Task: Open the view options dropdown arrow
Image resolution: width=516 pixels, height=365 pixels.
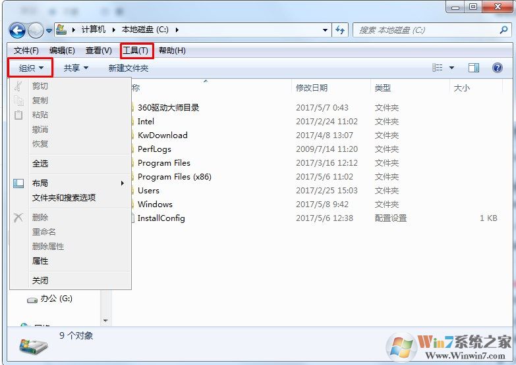Action: tap(452, 68)
